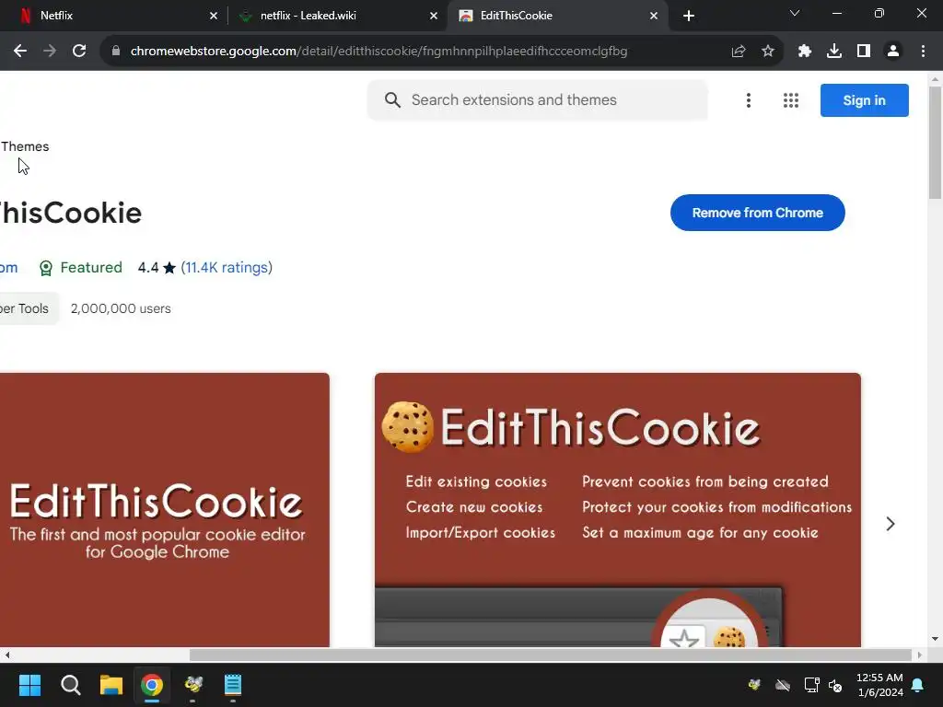Share this page from the address bar
943x707 pixels.
click(738, 52)
